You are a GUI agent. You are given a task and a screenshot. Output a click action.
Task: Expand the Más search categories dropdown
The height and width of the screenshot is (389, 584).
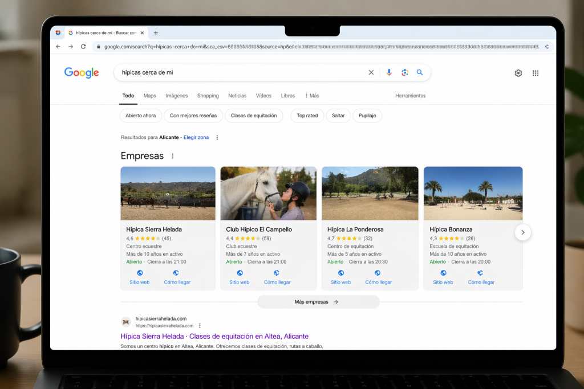coord(312,96)
